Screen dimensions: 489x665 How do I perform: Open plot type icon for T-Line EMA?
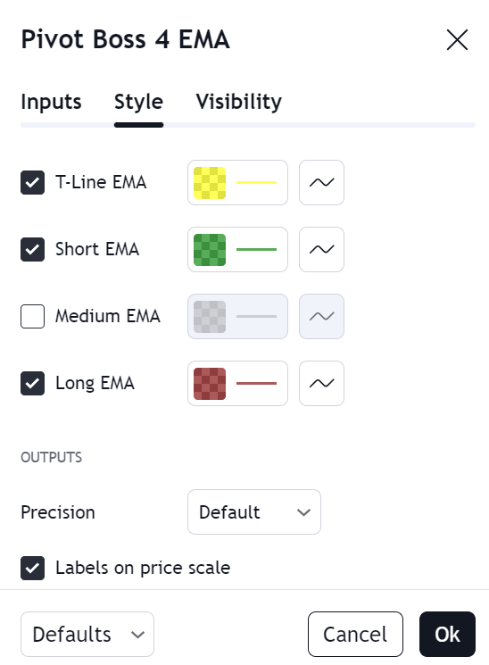coord(321,182)
